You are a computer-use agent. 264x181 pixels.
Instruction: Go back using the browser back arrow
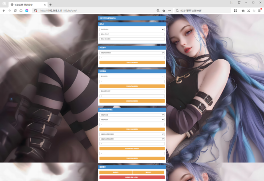click(4, 11)
